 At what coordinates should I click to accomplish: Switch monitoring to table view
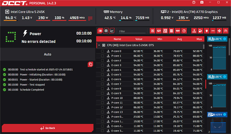pos(106,31)
